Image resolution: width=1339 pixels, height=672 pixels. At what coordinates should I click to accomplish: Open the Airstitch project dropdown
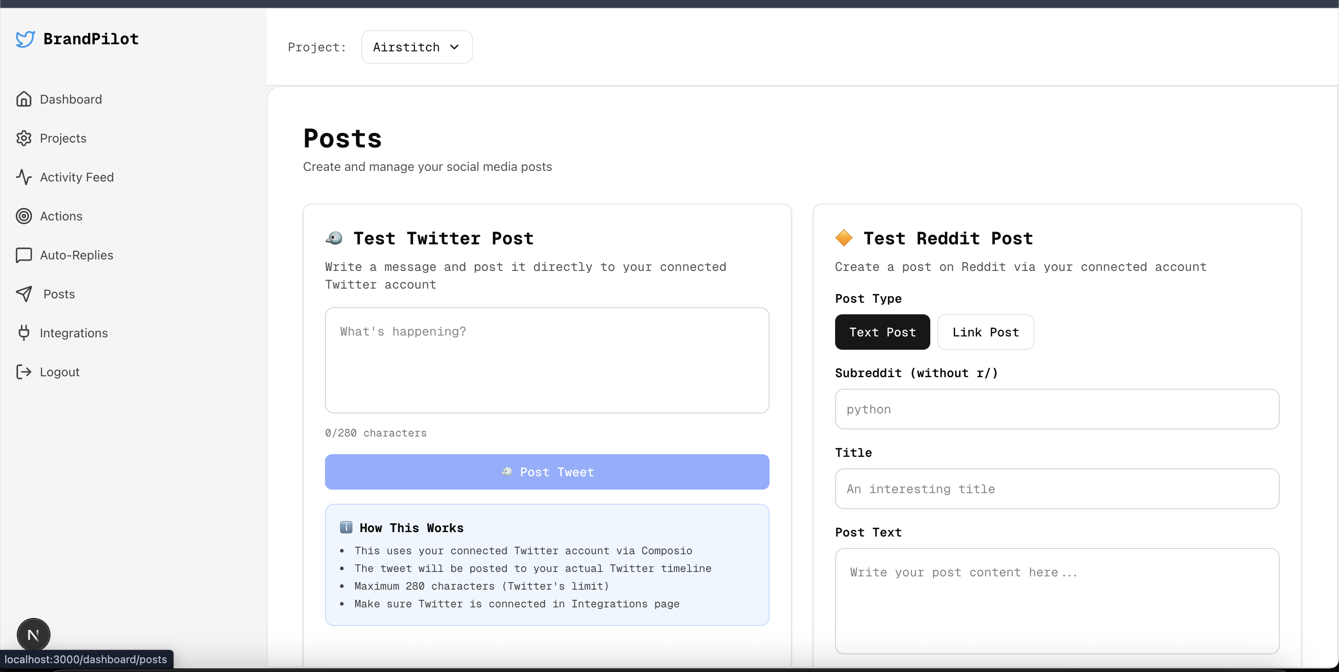[x=416, y=47]
